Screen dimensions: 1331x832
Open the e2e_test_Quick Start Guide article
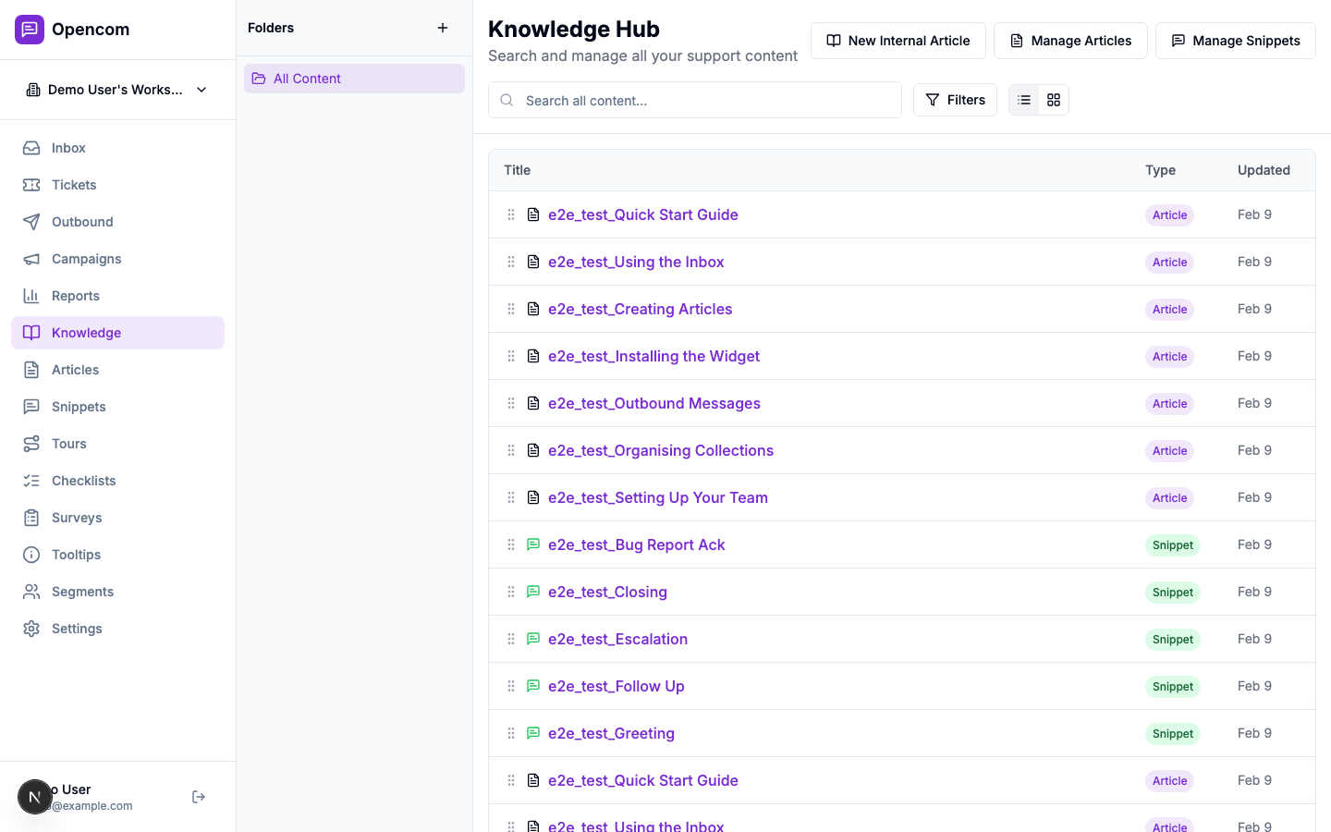(643, 214)
